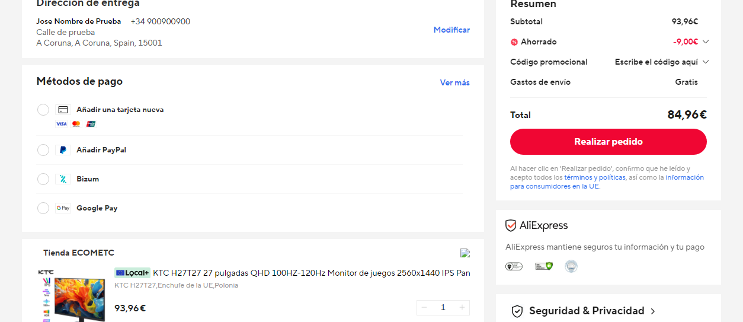Select the Añadir PayPal radio button
Screen dimensions: 743x322
click(x=43, y=150)
